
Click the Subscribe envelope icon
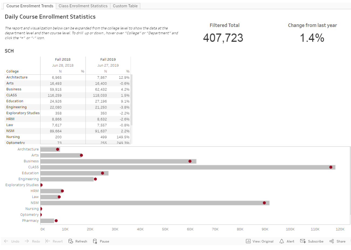tap(303, 241)
